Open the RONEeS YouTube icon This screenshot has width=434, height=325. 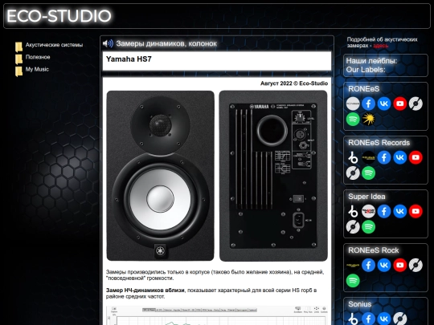[x=400, y=104]
